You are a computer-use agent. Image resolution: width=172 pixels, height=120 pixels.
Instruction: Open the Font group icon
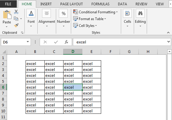point(31,13)
